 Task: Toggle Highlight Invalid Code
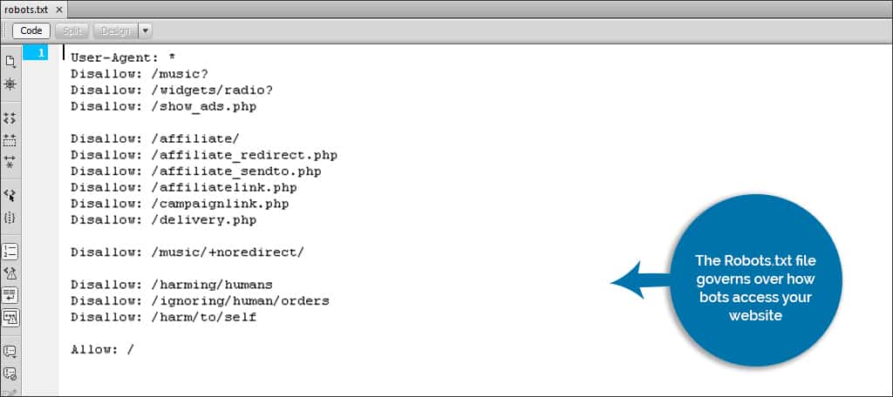10,273
